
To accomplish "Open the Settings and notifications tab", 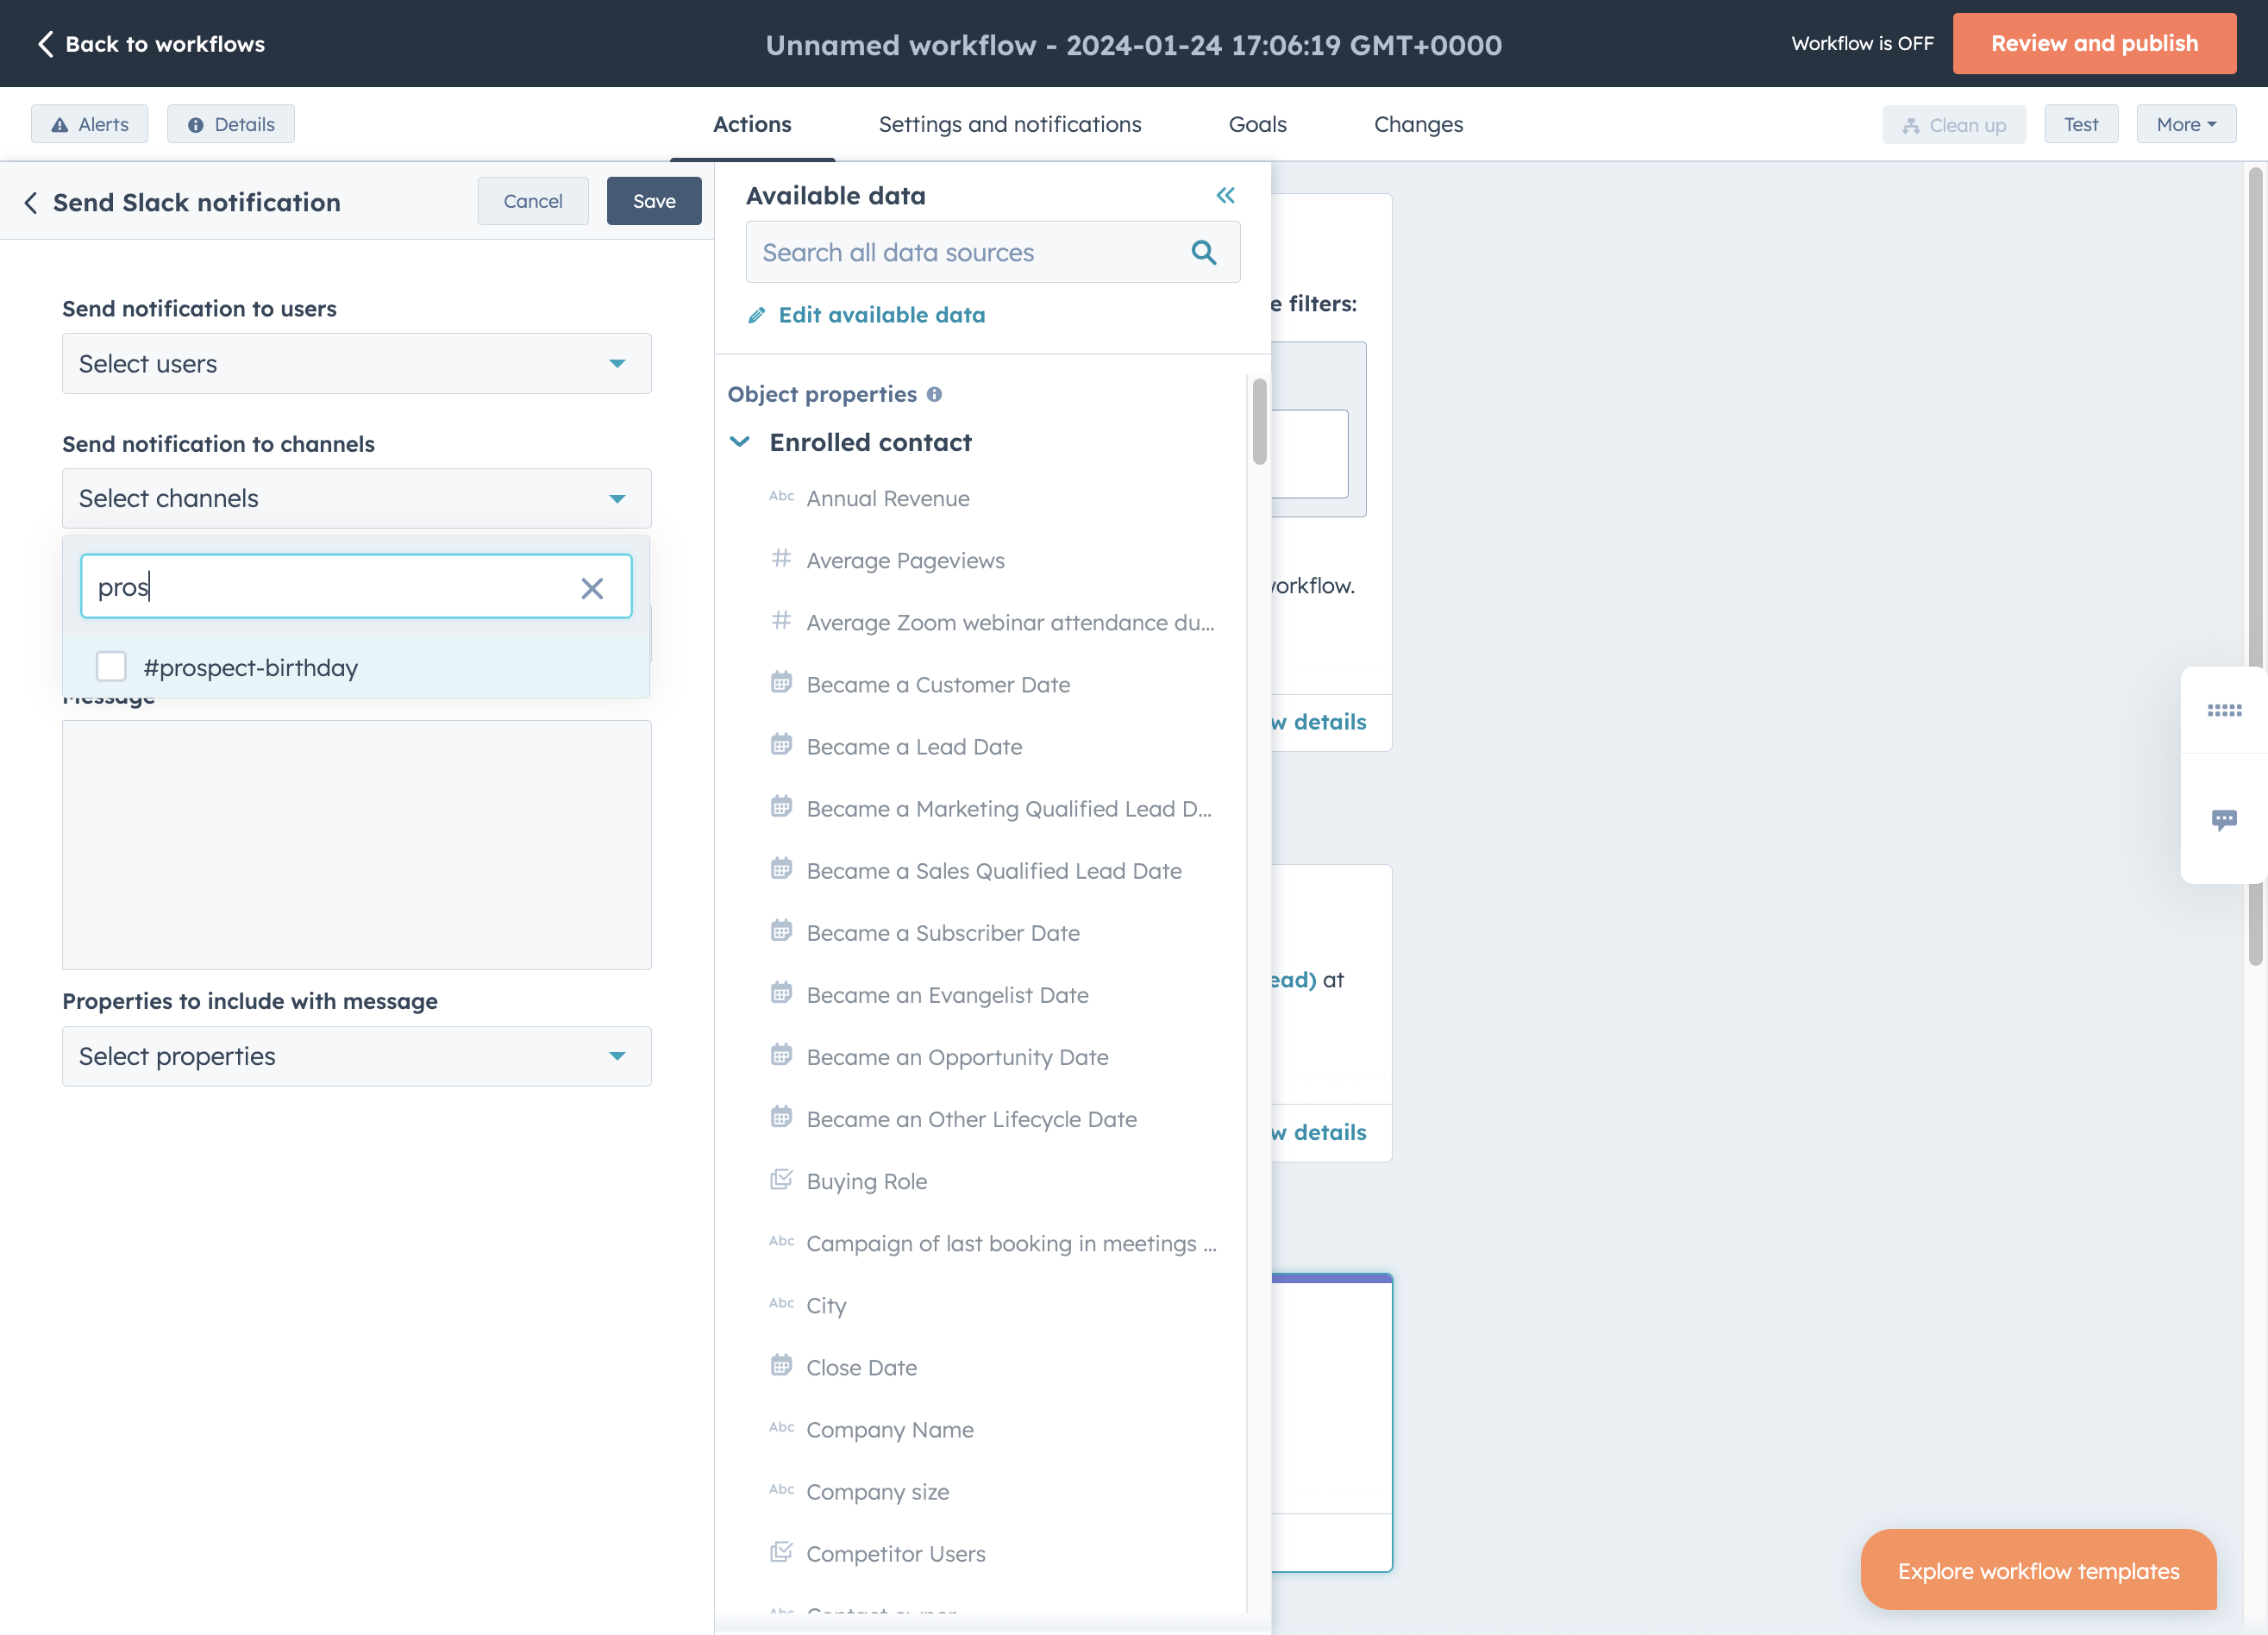I will pyautogui.click(x=1010, y=125).
